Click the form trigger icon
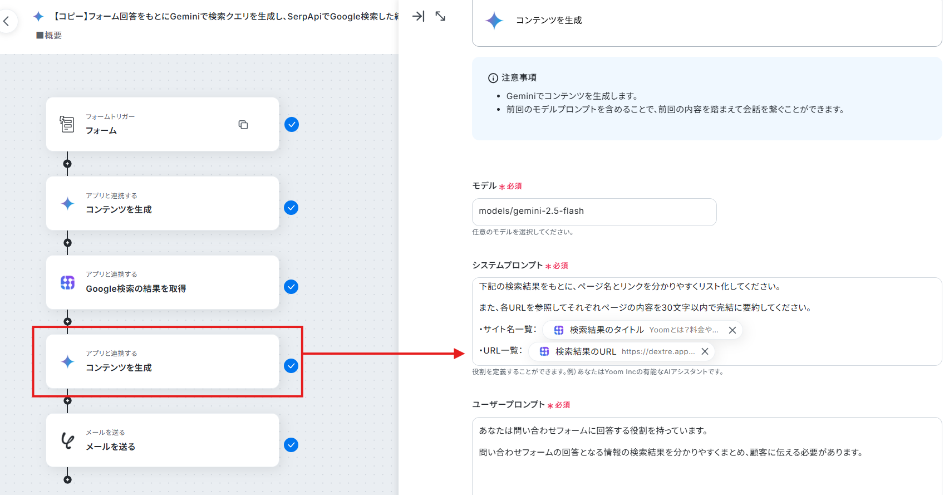The width and height of the screenshot is (949, 495). (67, 124)
